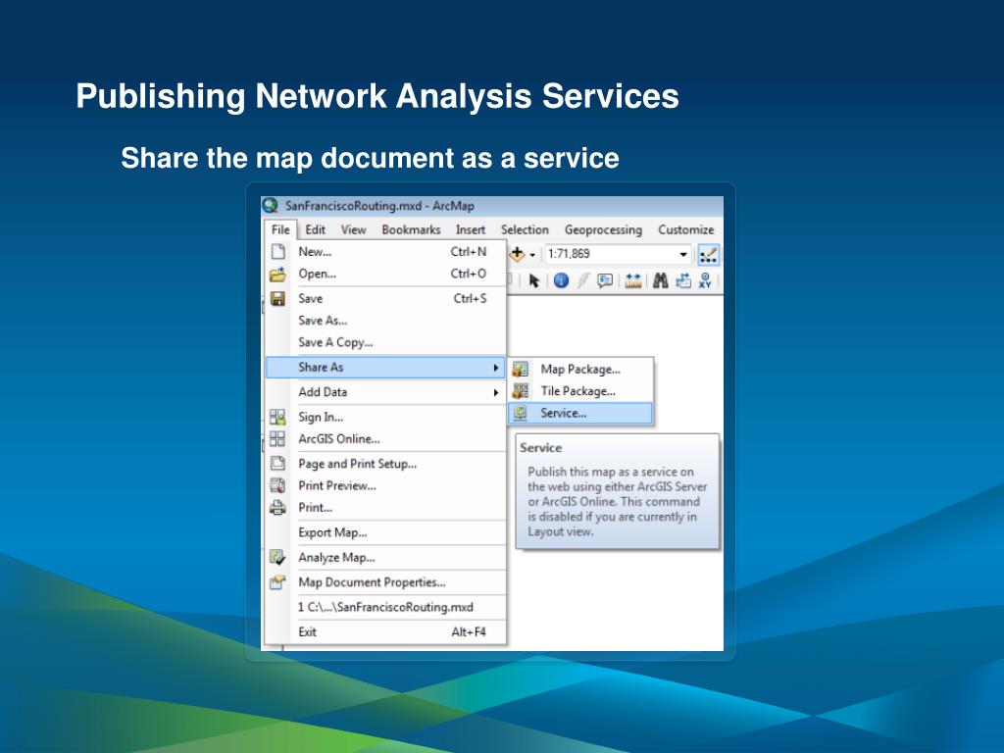Select the Select Elements arrow tool

534,280
